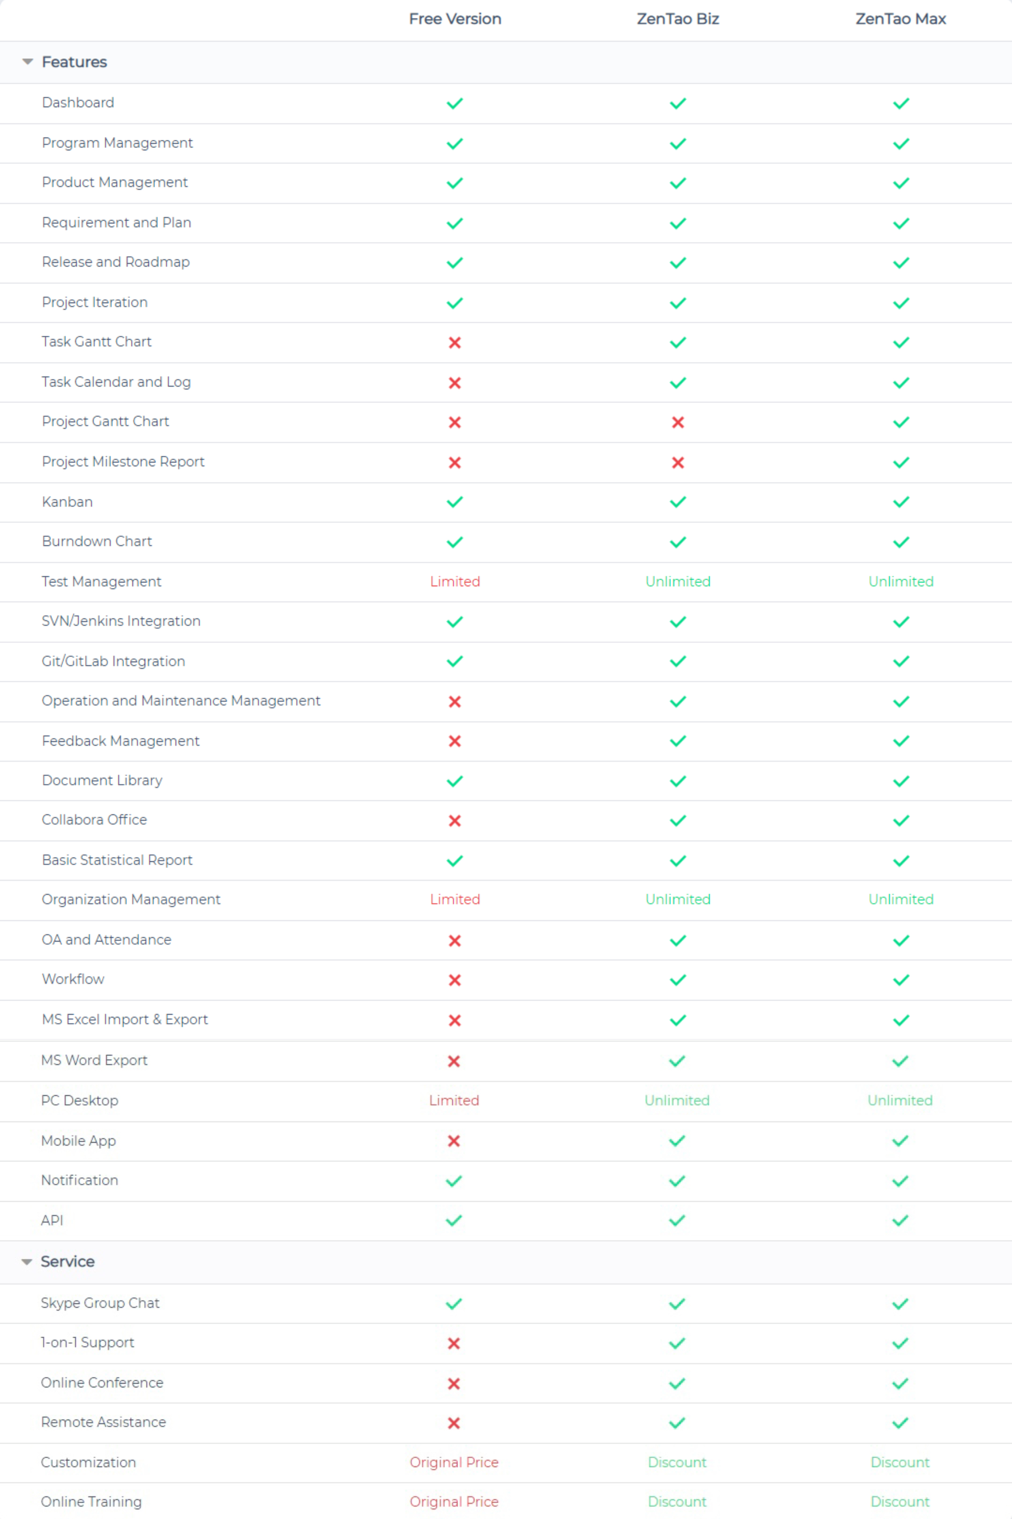Screen dimensions: 1012x1519
Task: Click ZenTao Biz Discount for Online Training
Action: click(x=677, y=1502)
